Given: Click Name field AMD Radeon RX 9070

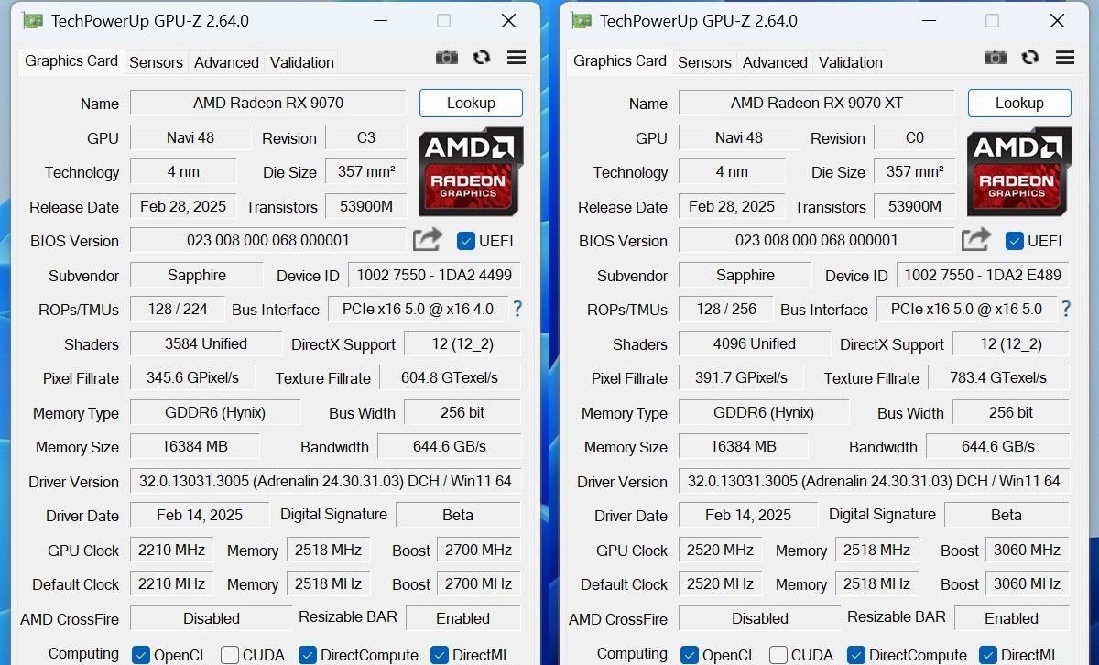Looking at the screenshot, I should click(268, 103).
